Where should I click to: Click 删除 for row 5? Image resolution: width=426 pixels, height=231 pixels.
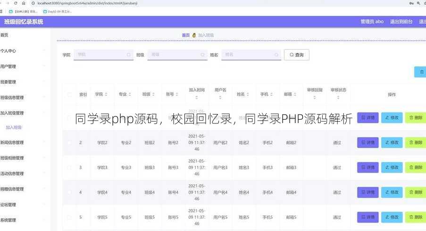416,217
